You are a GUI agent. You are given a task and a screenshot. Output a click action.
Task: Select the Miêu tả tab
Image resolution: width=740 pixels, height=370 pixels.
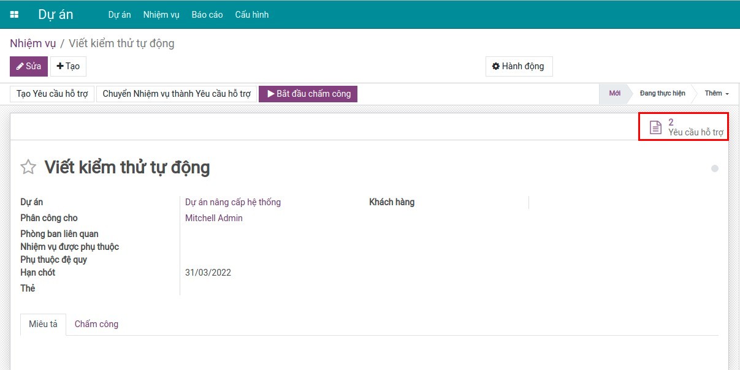tap(43, 324)
